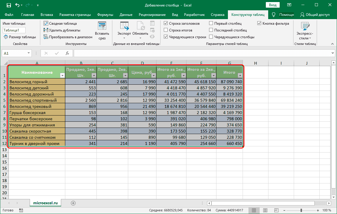Click the insert function fx icon
This screenshot has height=214, width=337.
pos(67,53)
